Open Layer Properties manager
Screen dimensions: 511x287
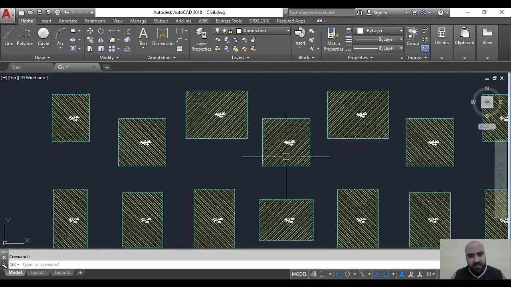coord(201,39)
